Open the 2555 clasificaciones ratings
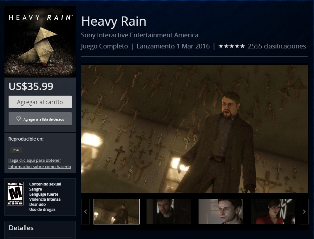The height and width of the screenshot is (239, 314). [x=277, y=46]
